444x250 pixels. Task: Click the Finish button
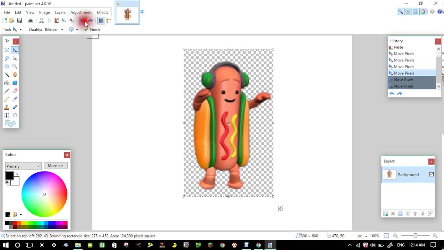click(x=92, y=30)
